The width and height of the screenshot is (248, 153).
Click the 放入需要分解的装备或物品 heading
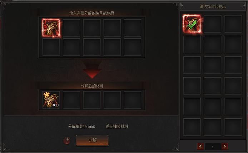pos(92,13)
